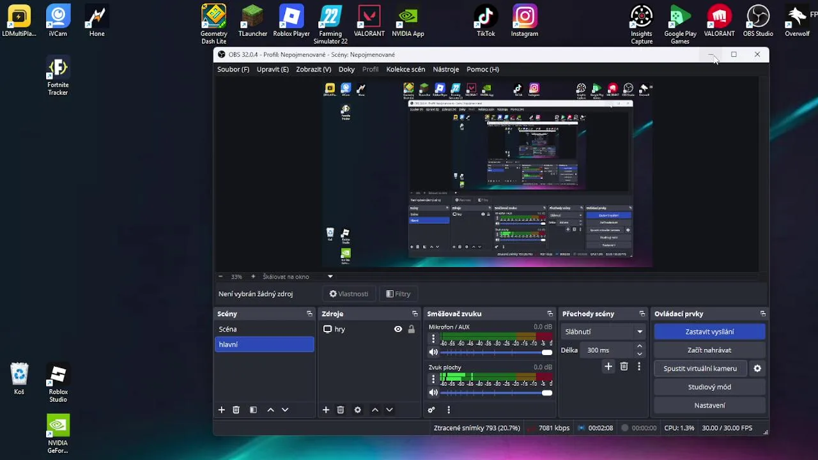Image resolution: width=818 pixels, height=460 pixels.
Task: Decrease Délka duration with down arrow
Action: [x=640, y=354]
